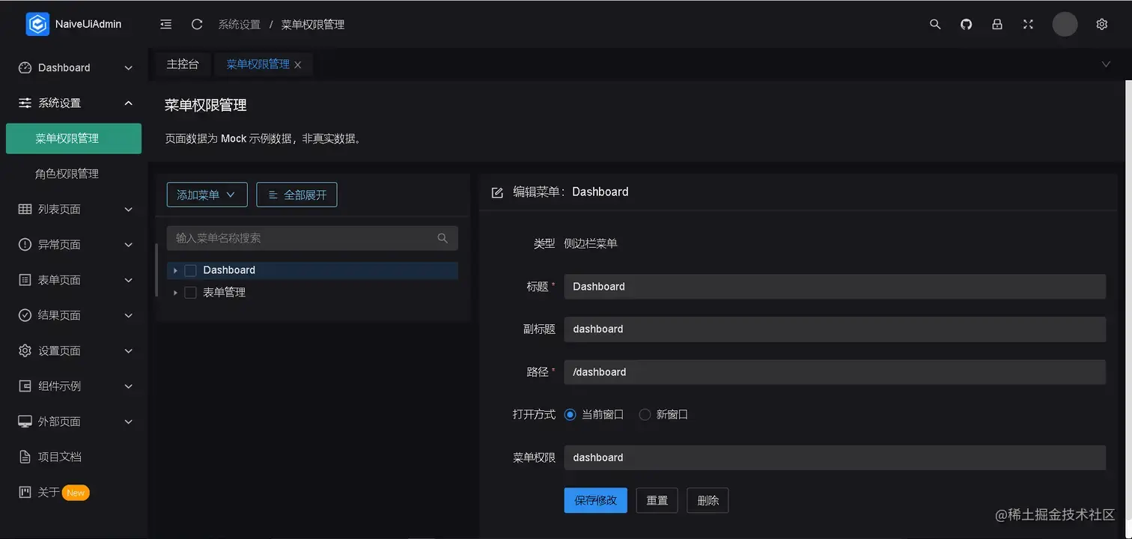Open 菜单权限管理 in the sidebar
Image resolution: width=1132 pixels, height=539 pixels.
pyautogui.click(x=73, y=138)
